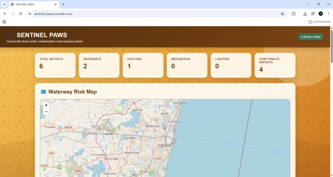
Task: View site information icon in address bar
Action: click(x=30, y=14)
